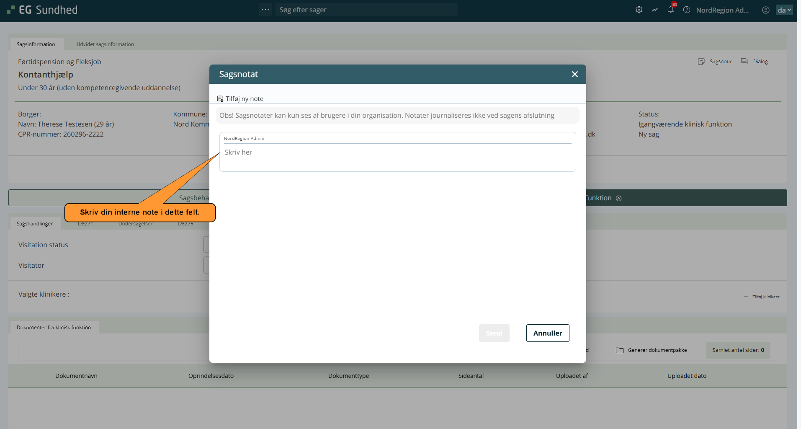Click the three dots menu beside search
801x429 pixels.
click(x=265, y=10)
